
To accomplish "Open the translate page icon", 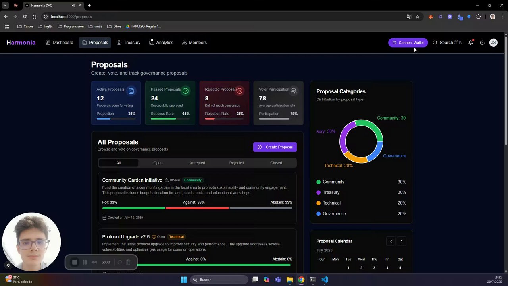I will [409, 17].
